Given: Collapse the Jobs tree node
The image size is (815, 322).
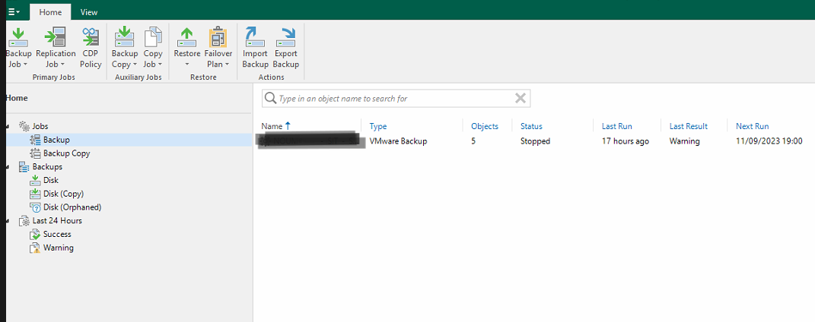Looking at the screenshot, I should (x=8, y=126).
